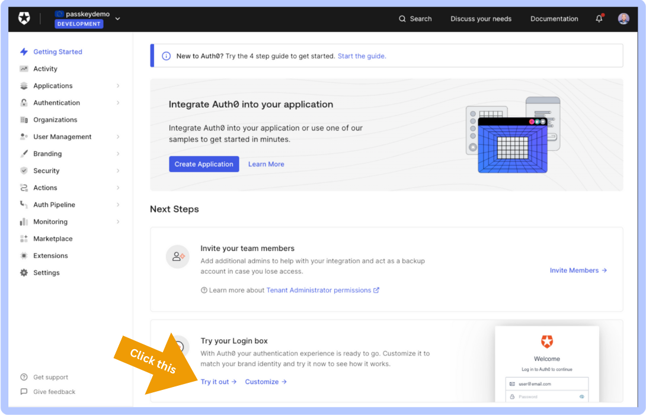Image resolution: width=646 pixels, height=416 pixels.
Task: Open the Organizations section
Action: pos(55,120)
